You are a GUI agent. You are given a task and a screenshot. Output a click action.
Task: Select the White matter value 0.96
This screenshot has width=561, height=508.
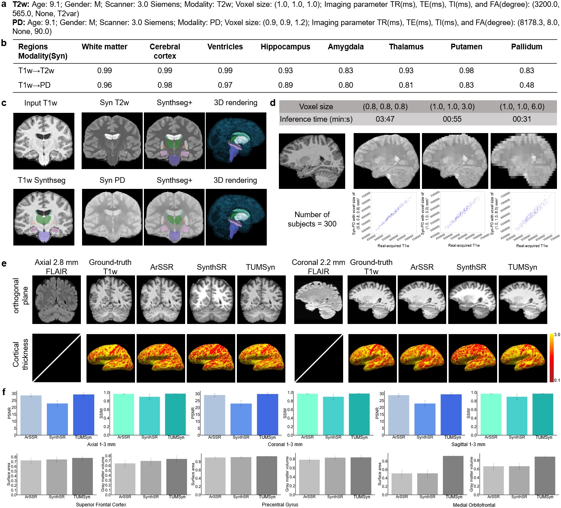[105, 85]
